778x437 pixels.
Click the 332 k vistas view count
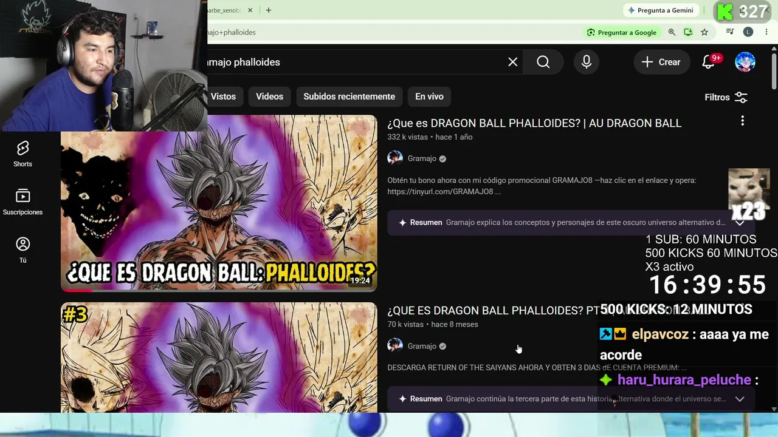(407, 137)
